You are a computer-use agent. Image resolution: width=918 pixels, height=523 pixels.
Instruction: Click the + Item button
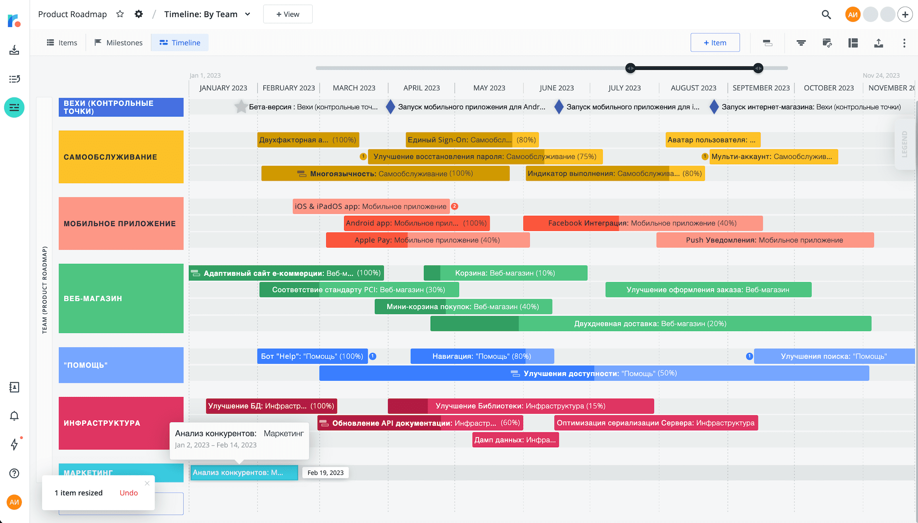tap(715, 43)
